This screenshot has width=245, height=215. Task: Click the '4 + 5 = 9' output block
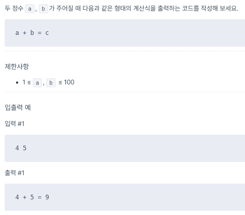tap(125, 197)
